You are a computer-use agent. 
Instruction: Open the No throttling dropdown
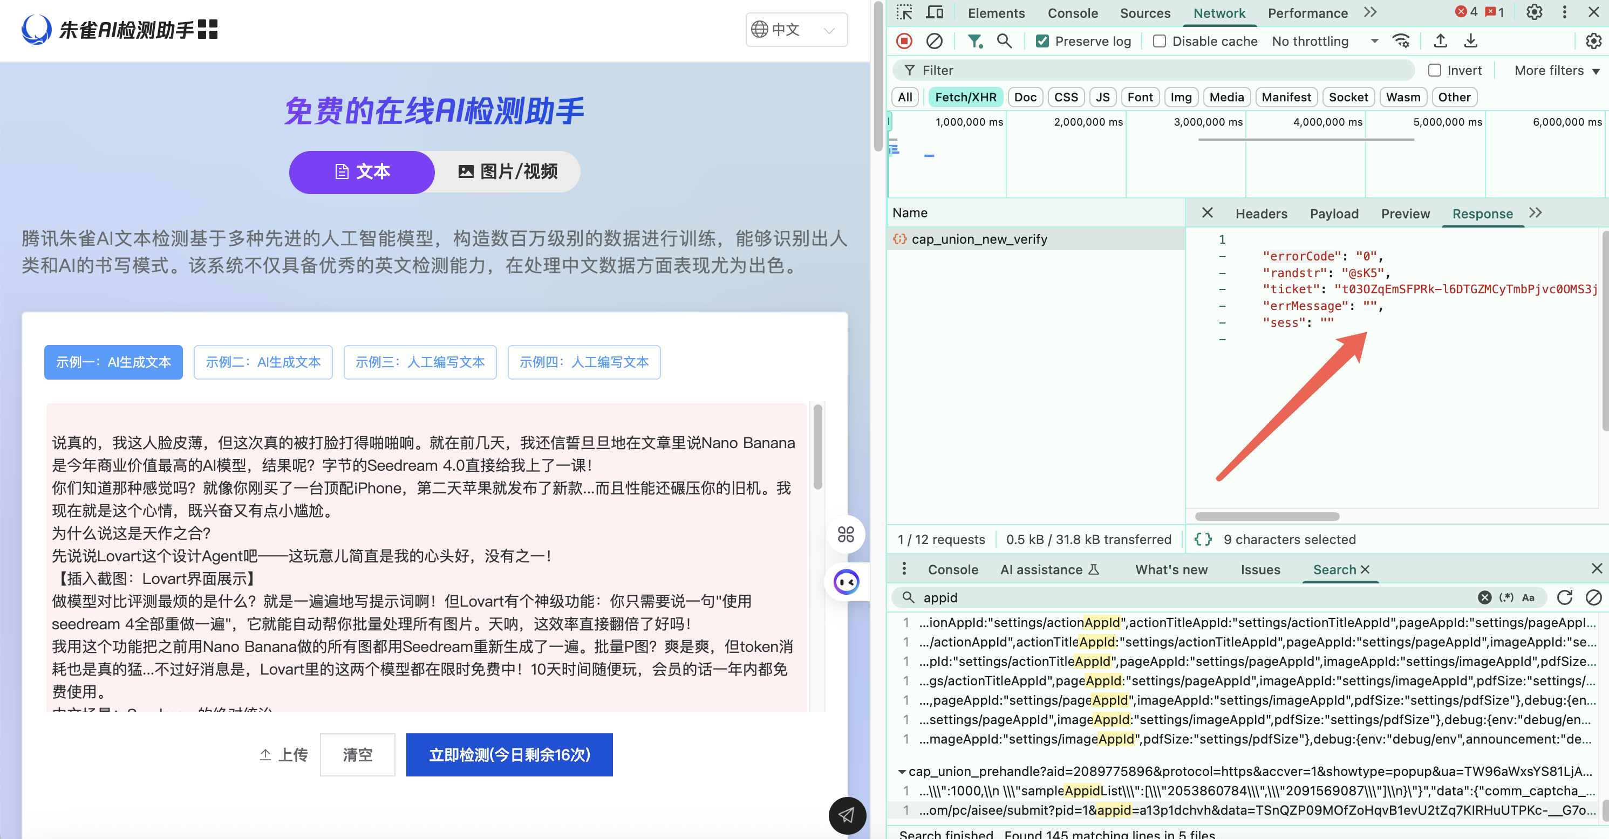[x=1324, y=41]
